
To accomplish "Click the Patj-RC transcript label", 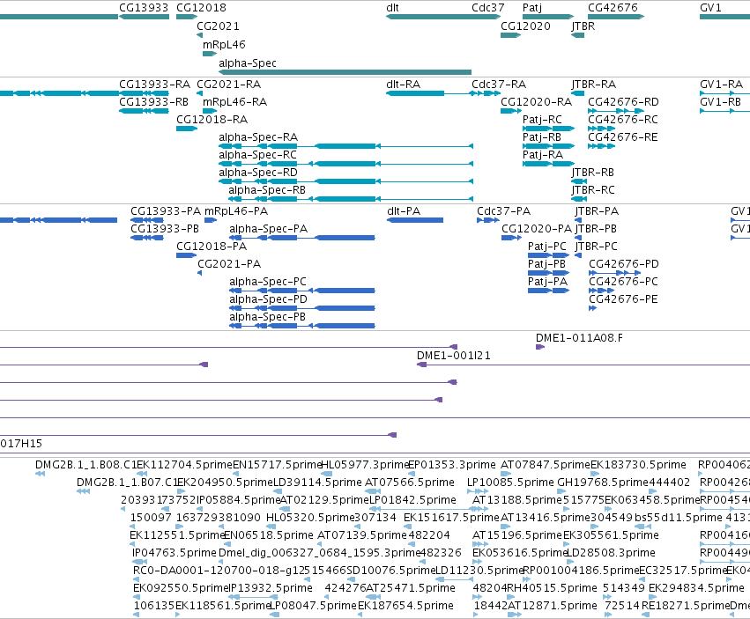I will 542,120.
